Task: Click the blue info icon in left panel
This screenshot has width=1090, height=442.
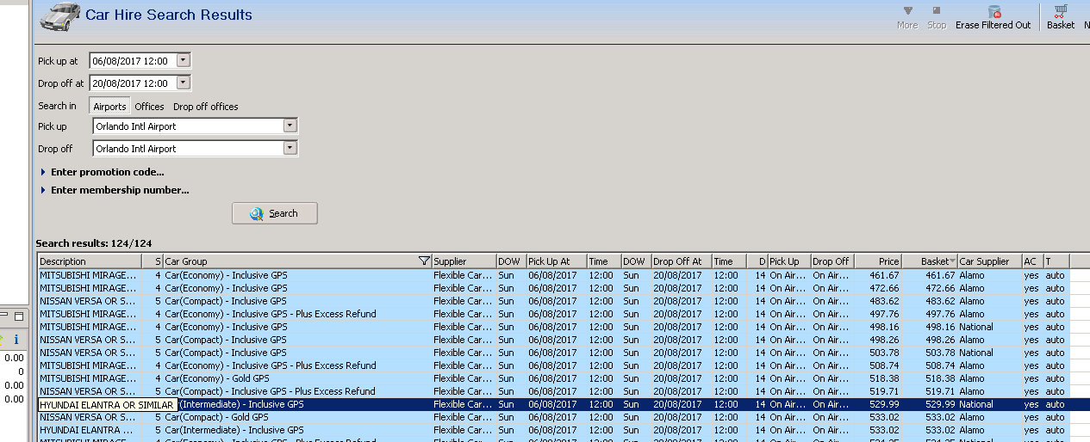Action: (16, 341)
